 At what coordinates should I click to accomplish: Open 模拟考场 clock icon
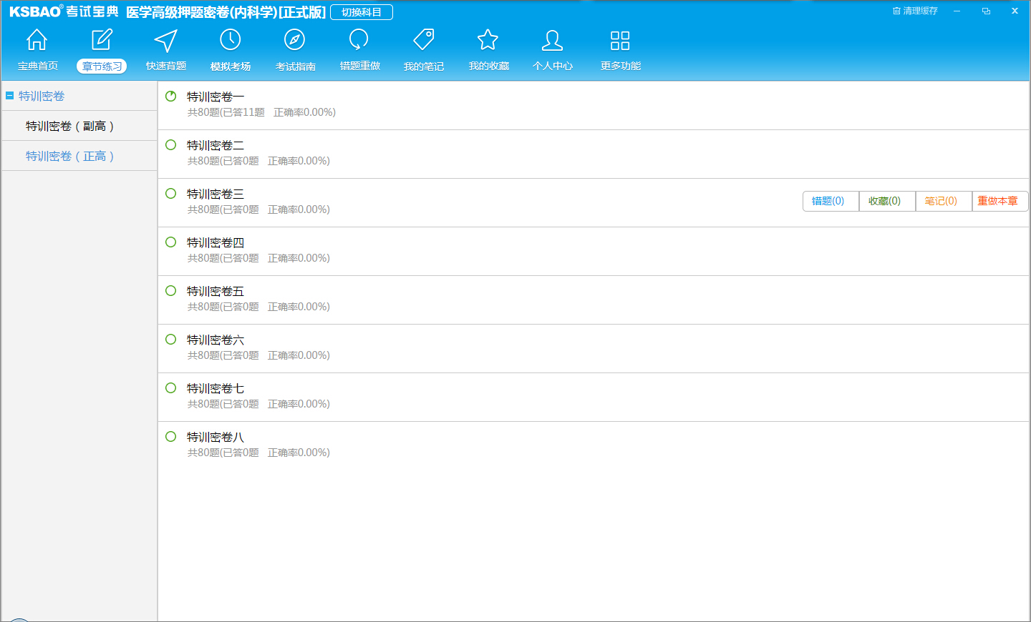[231, 40]
